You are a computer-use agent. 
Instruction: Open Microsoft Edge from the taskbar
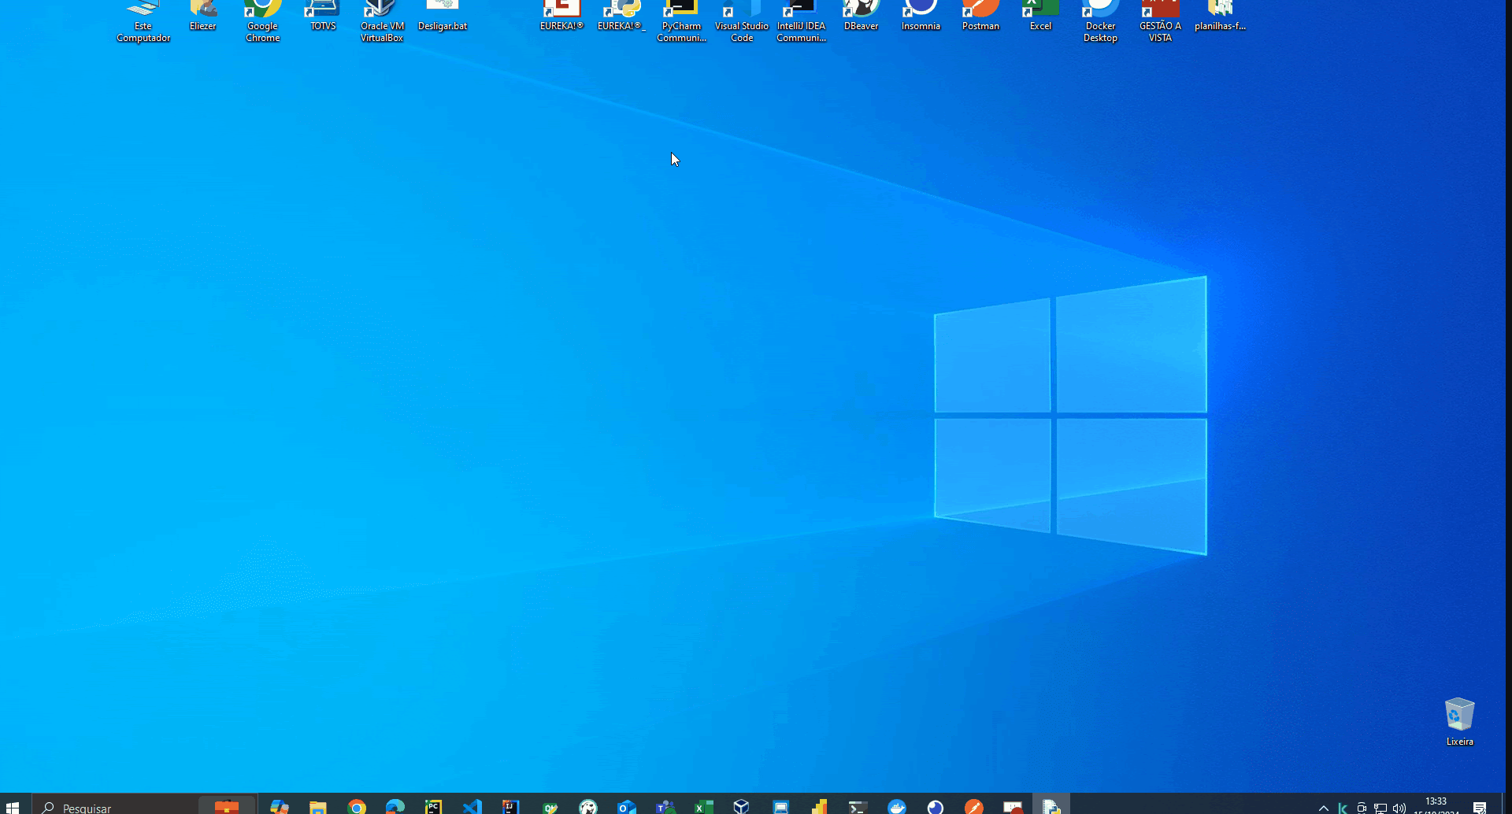click(395, 806)
